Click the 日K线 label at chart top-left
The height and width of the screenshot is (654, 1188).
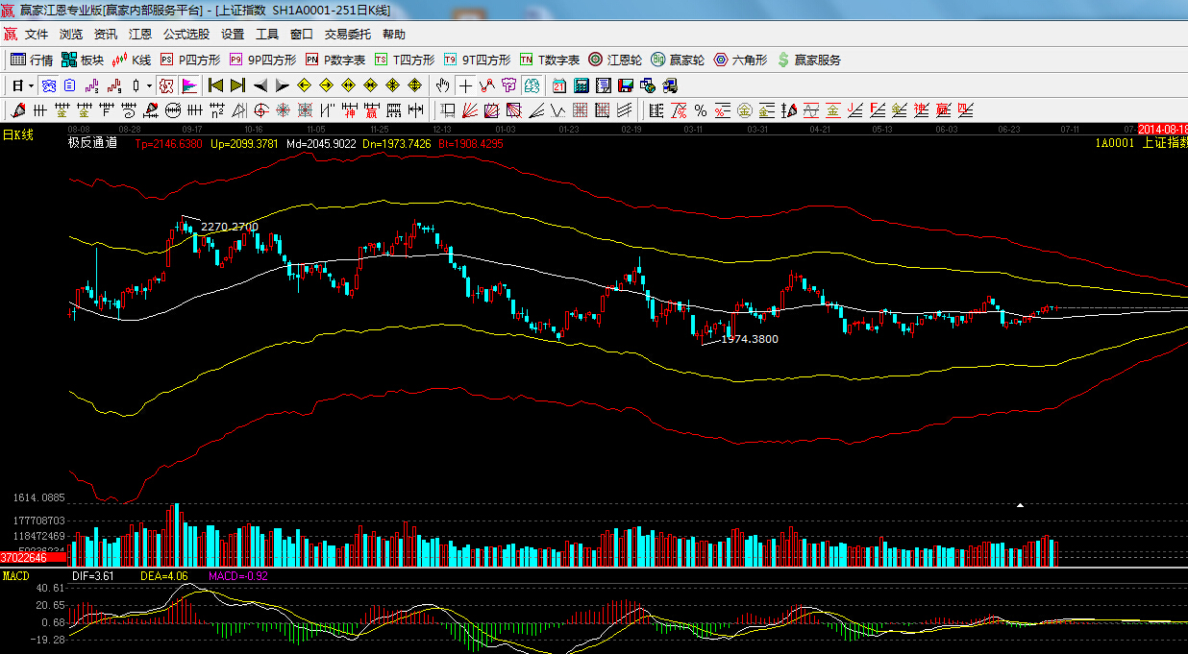pyautogui.click(x=17, y=135)
